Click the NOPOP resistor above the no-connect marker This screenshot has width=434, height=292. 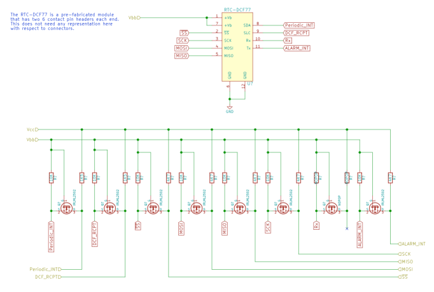click(347, 178)
